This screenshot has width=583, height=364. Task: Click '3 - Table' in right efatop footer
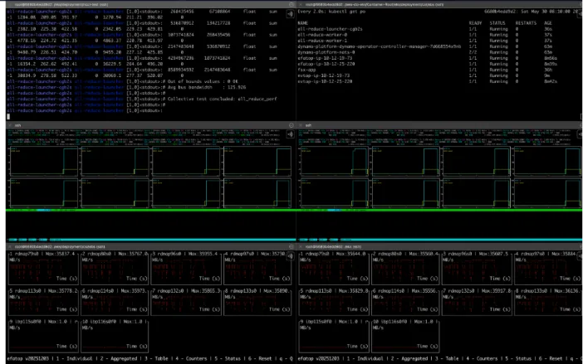[x=447, y=358]
